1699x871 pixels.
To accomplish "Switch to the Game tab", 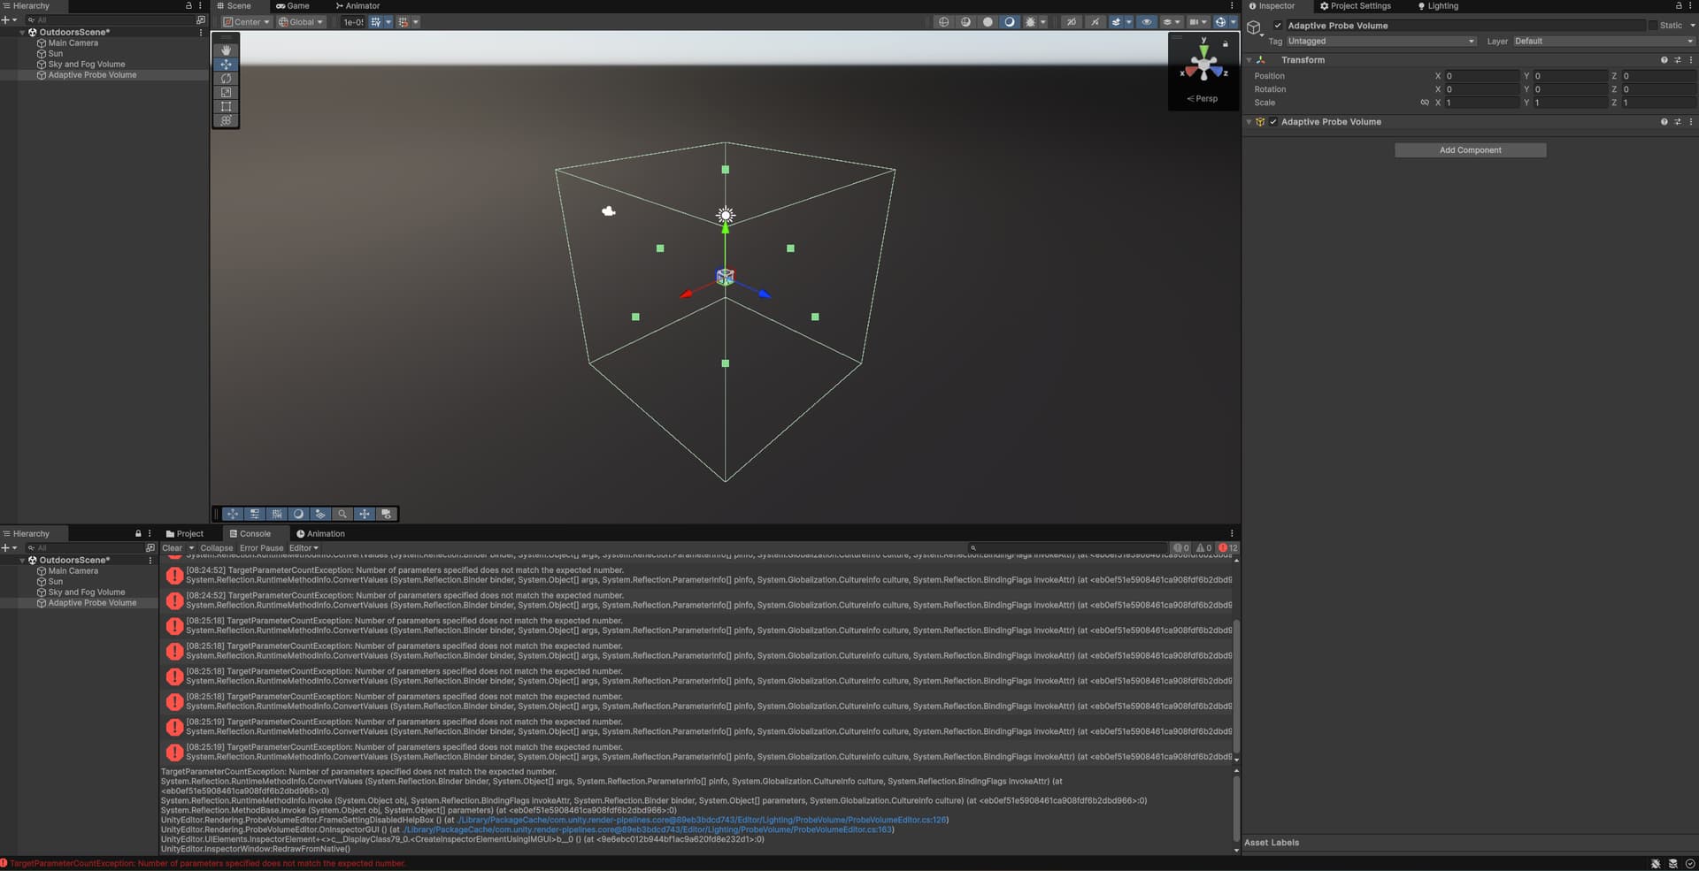I will (294, 5).
